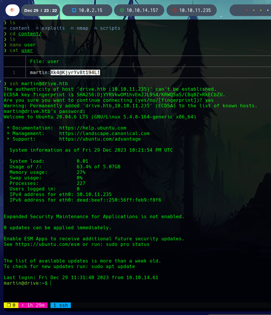Click the pink uptime indicator 1h 29m

point(33,305)
